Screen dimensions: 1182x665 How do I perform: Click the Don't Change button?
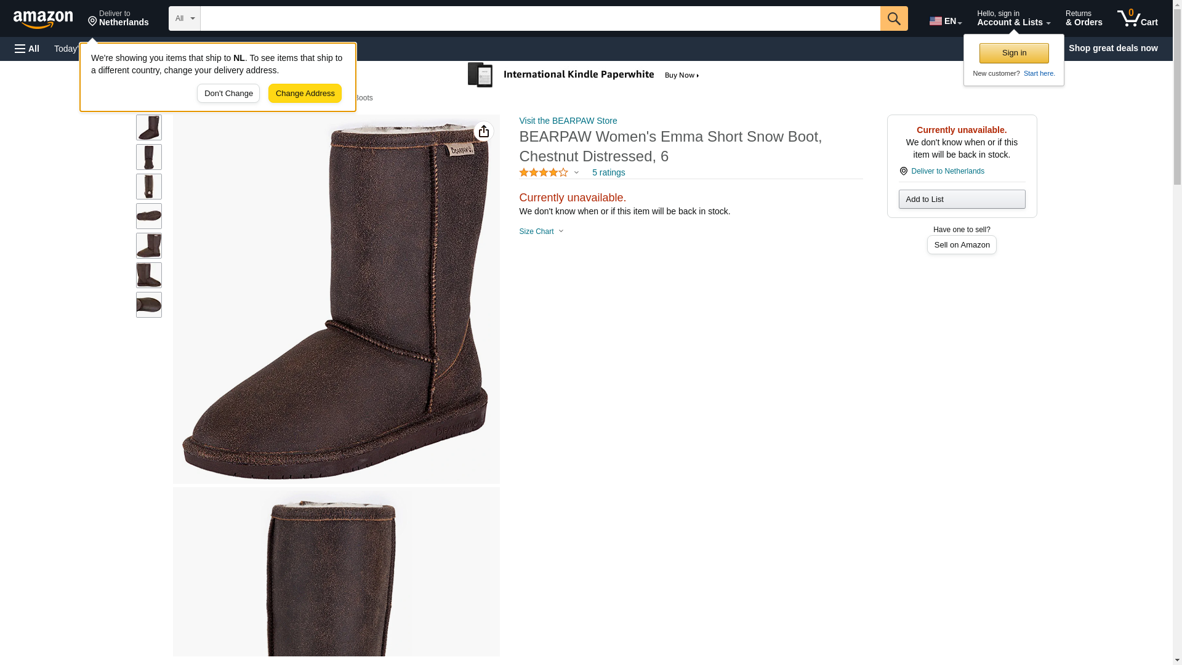(228, 94)
